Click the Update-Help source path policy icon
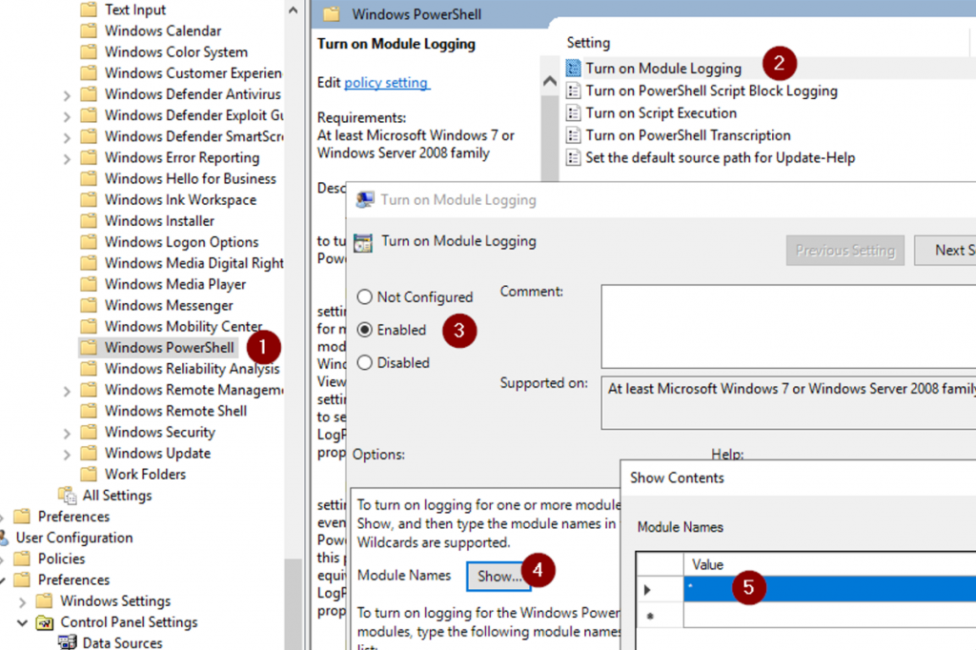Screen dimensions: 976x650 pos(573,158)
